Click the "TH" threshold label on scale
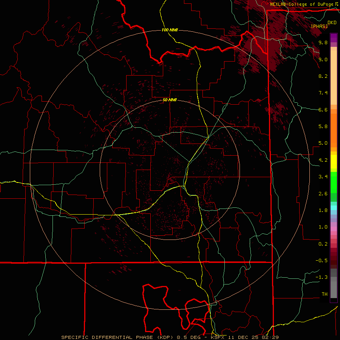The width and height of the screenshot is (340, 340). (325, 294)
